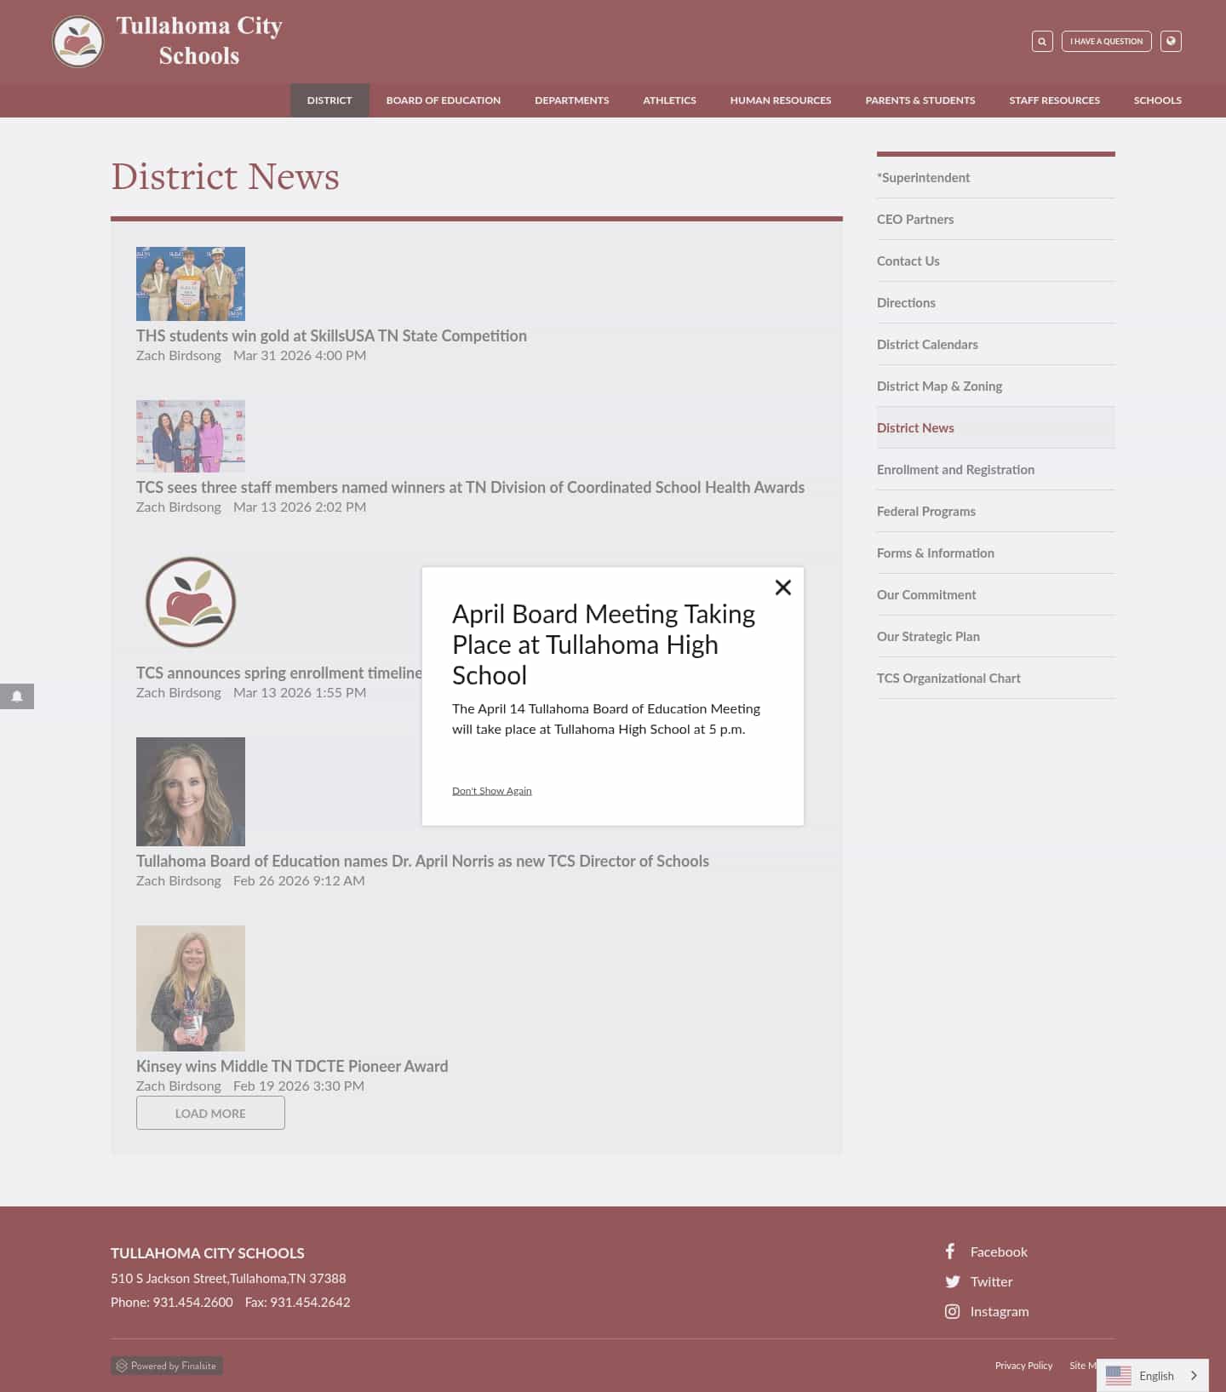Open TCS spring enrollment timeline article
The height and width of the screenshot is (1392, 1226).
pyautogui.click(x=279, y=673)
